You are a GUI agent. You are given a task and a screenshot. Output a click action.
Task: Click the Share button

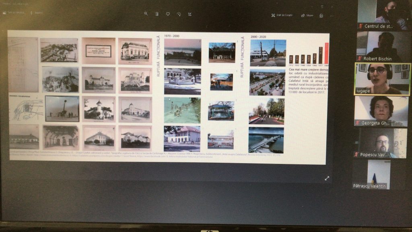307,15
